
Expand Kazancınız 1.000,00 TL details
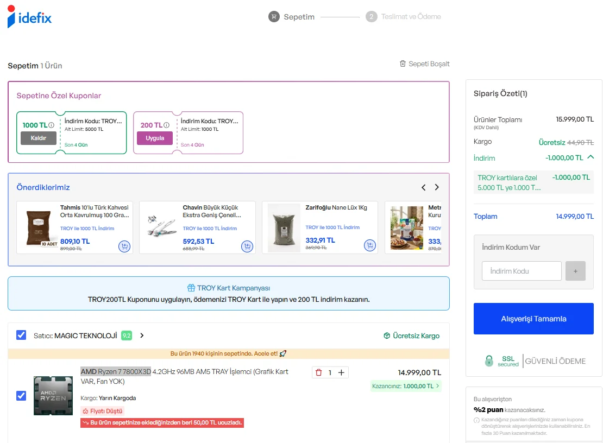tap(406, 386)
